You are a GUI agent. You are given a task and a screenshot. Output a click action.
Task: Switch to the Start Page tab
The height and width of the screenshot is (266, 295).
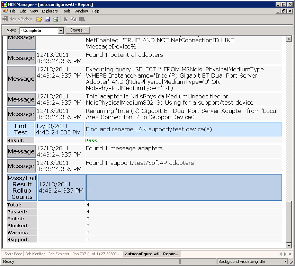pyautogui.click(x=14, y=254)
